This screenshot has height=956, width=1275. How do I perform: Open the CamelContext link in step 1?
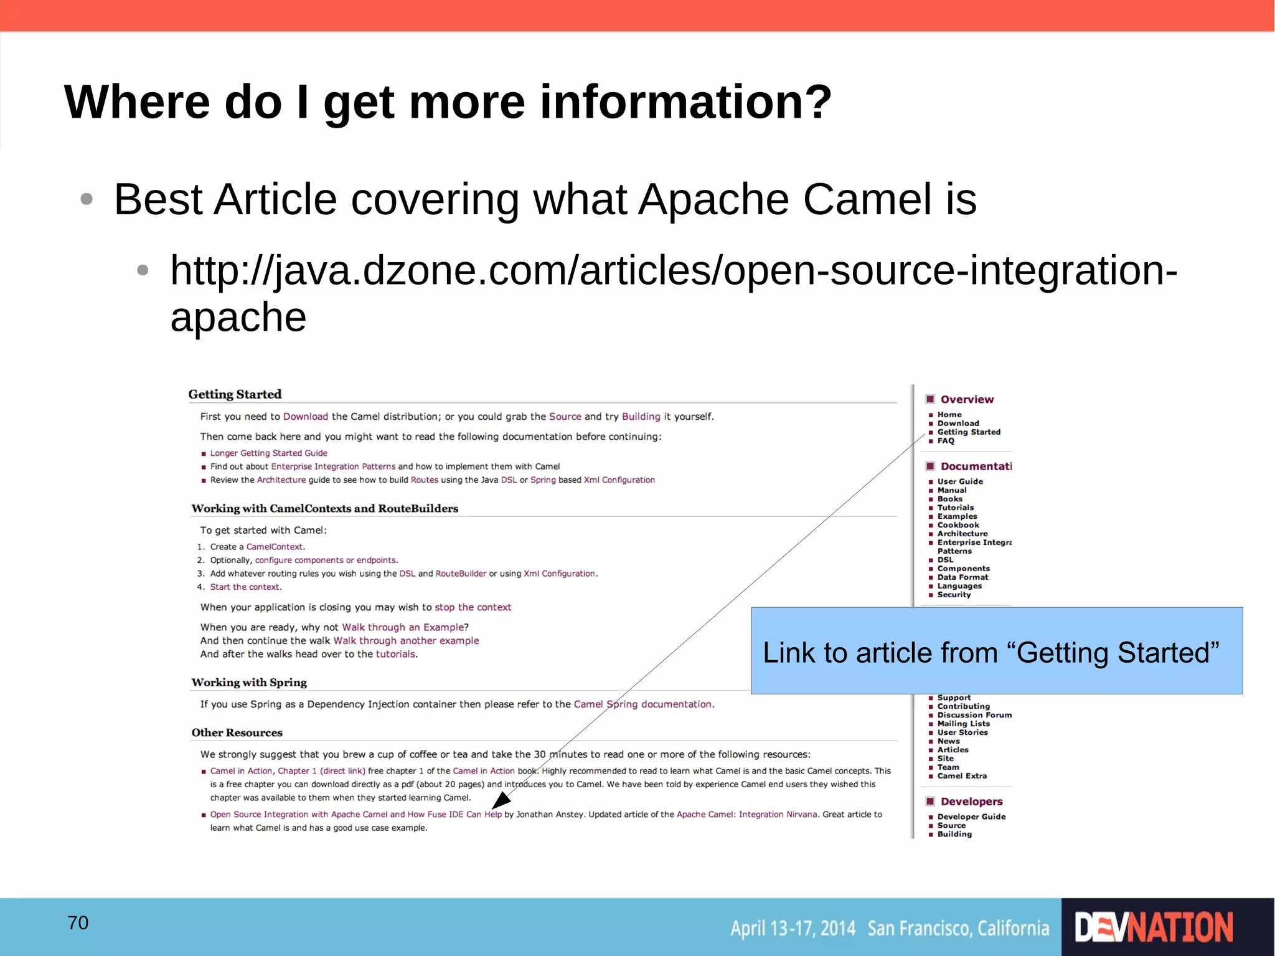point(275,547)
